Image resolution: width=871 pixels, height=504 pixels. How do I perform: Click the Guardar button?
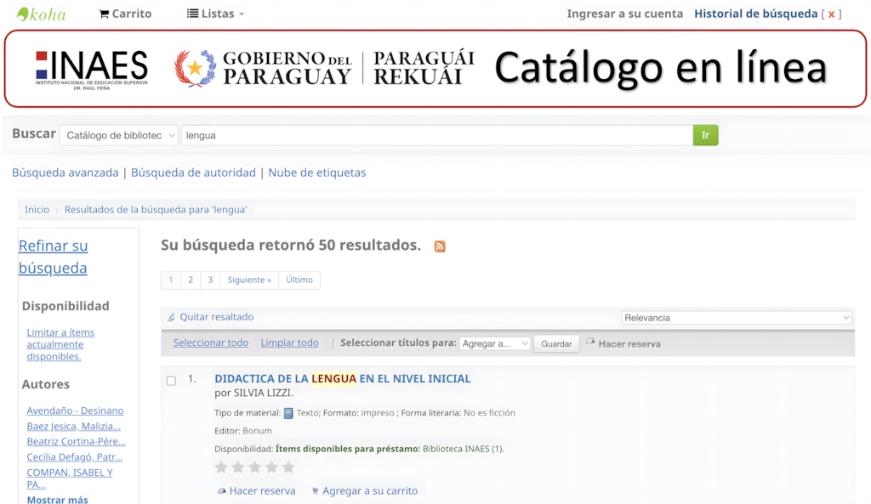556,343
